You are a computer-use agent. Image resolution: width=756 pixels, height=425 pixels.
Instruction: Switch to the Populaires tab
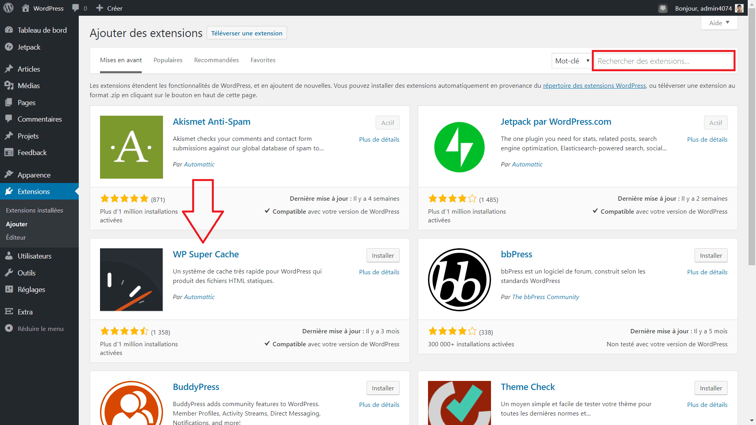tap(168, 60)
